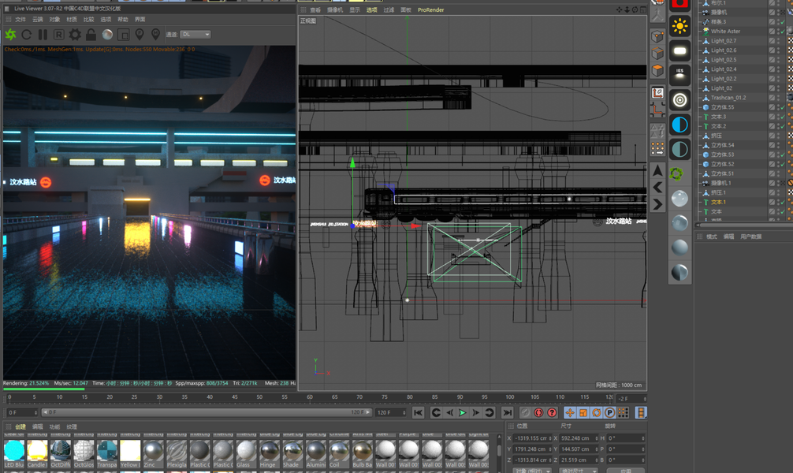The height and width of the screenshot is (473, 793).
Task: Click the timeline preview range slider
Action: tap(207, 413)
